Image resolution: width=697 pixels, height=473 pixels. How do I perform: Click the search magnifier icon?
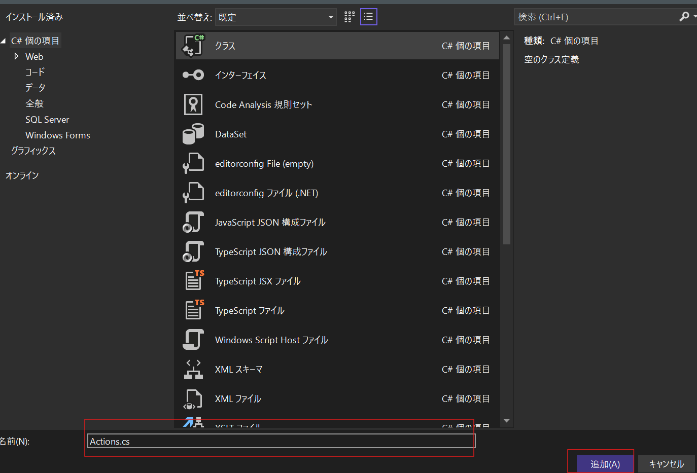[x=684, y=17]
